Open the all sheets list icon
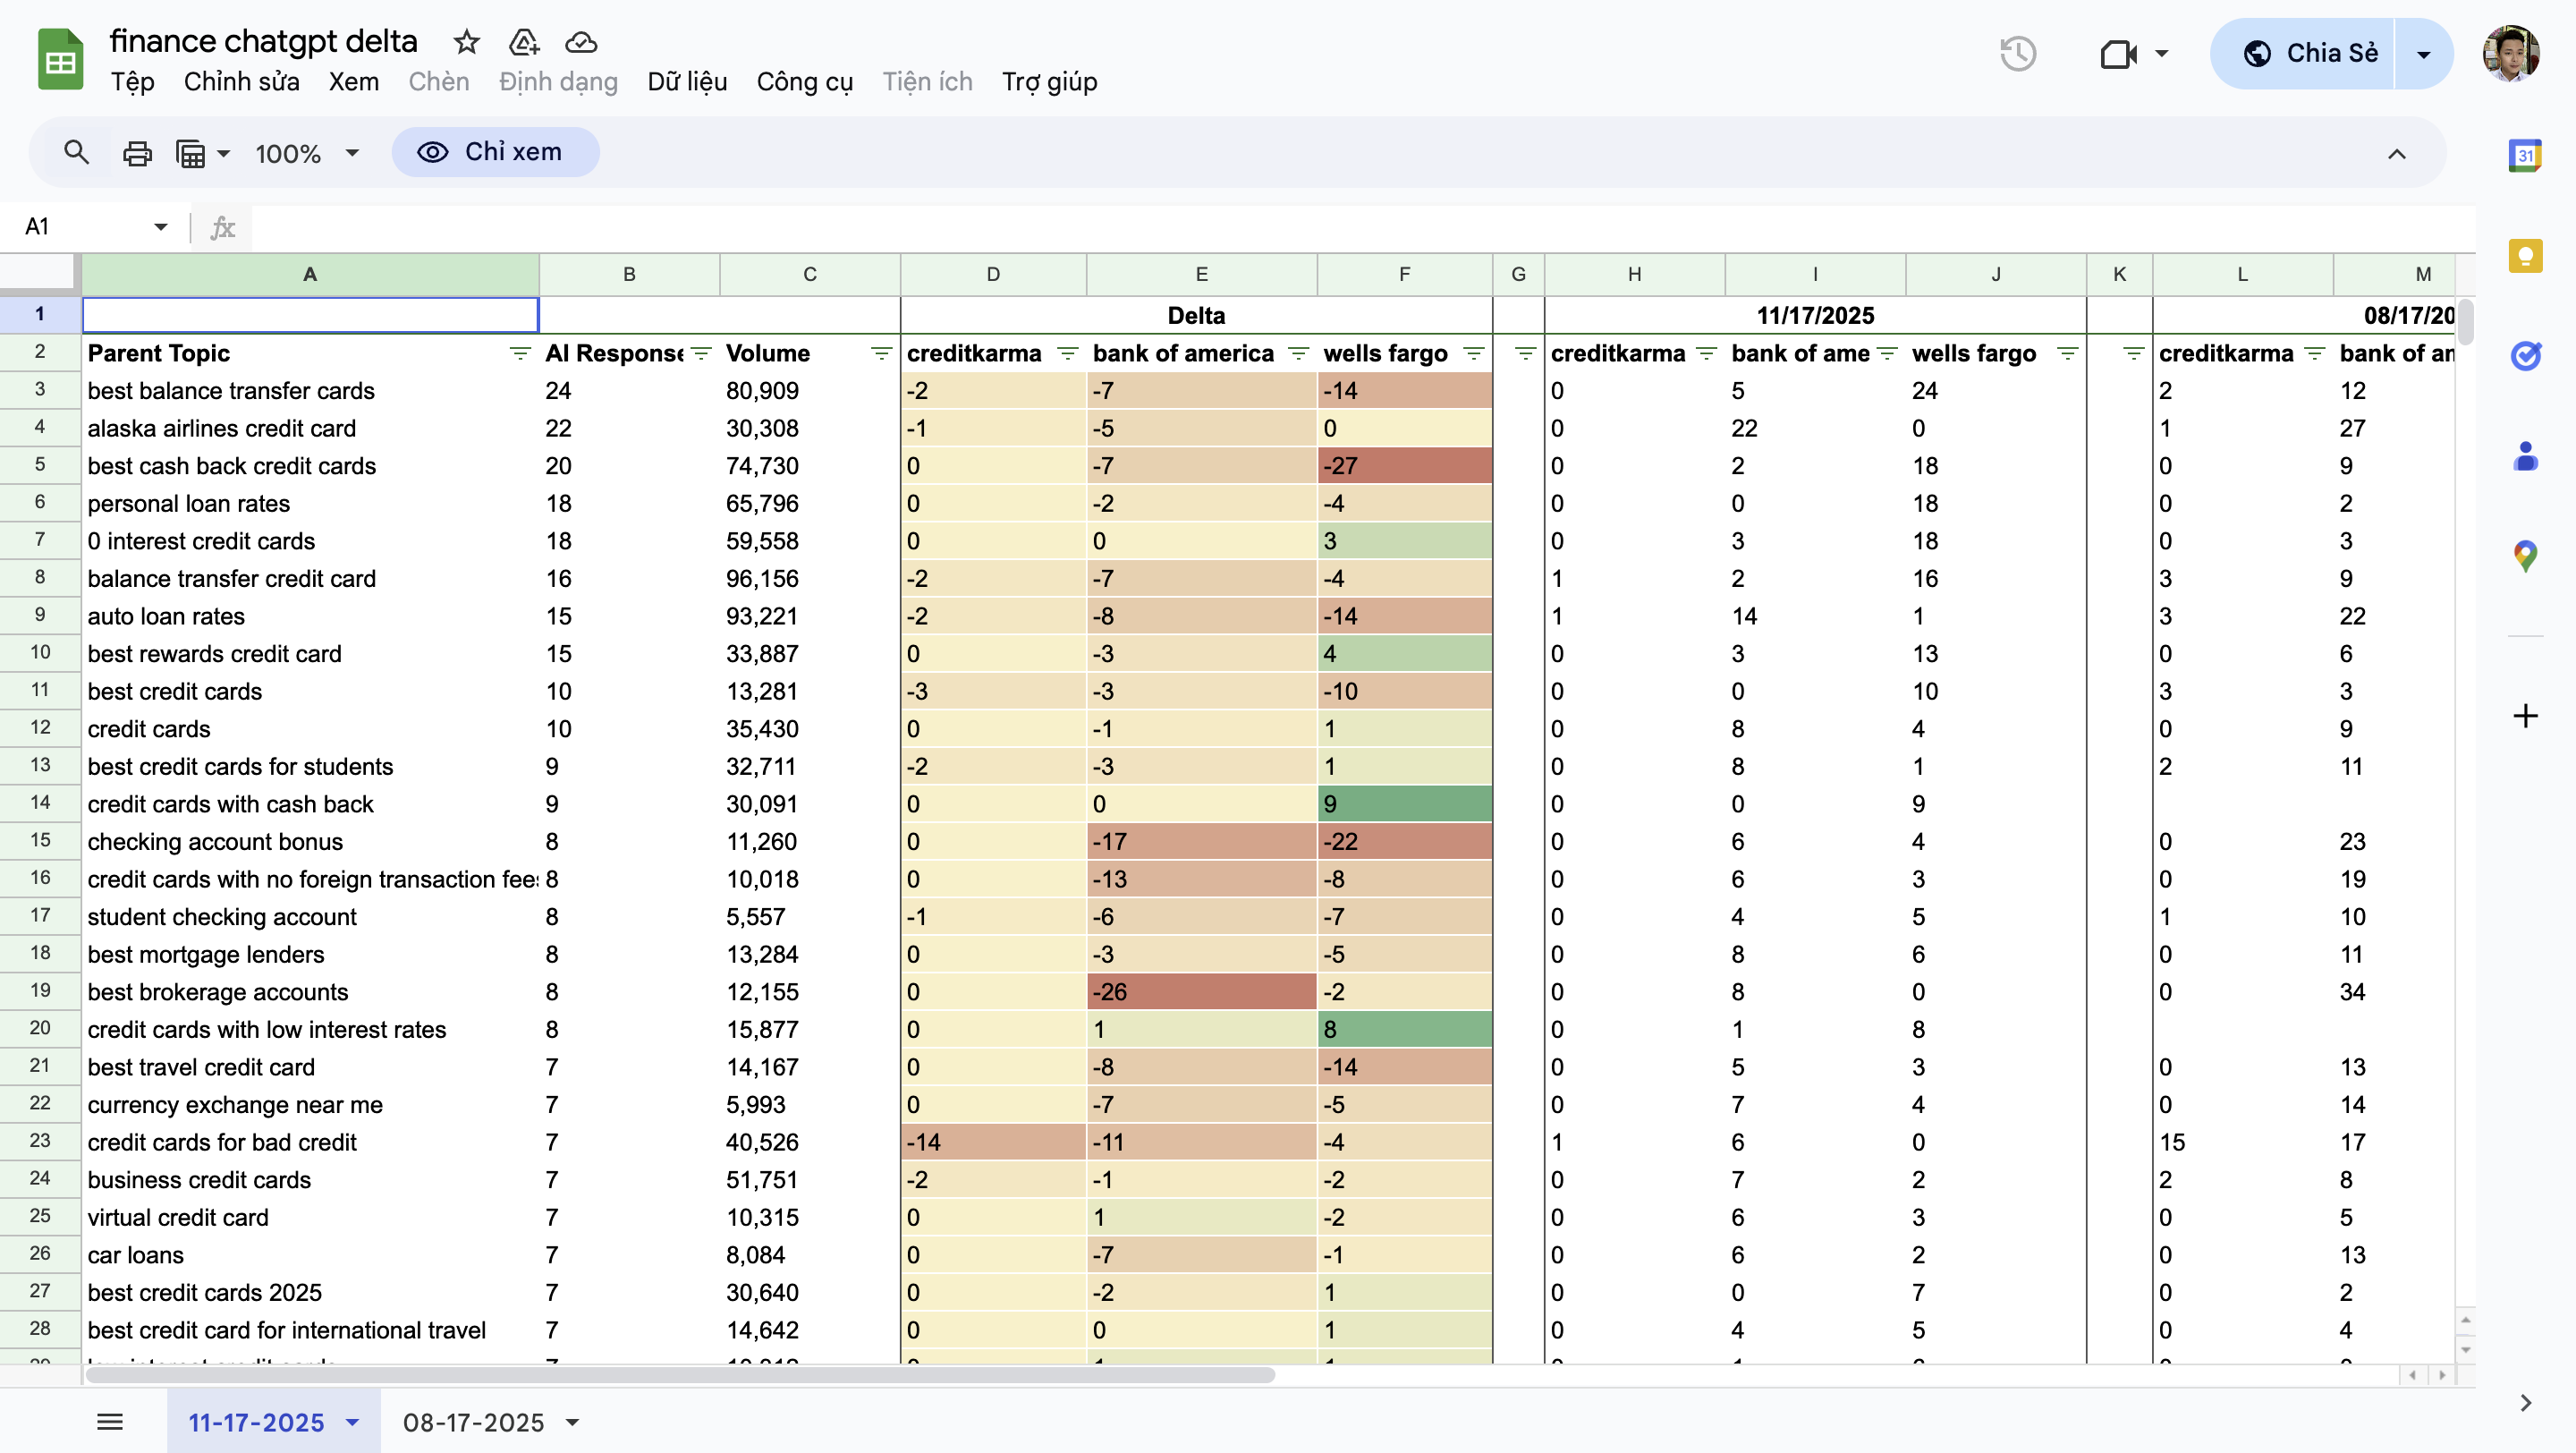The image size is (2576, 1453). pos(110,1421)
